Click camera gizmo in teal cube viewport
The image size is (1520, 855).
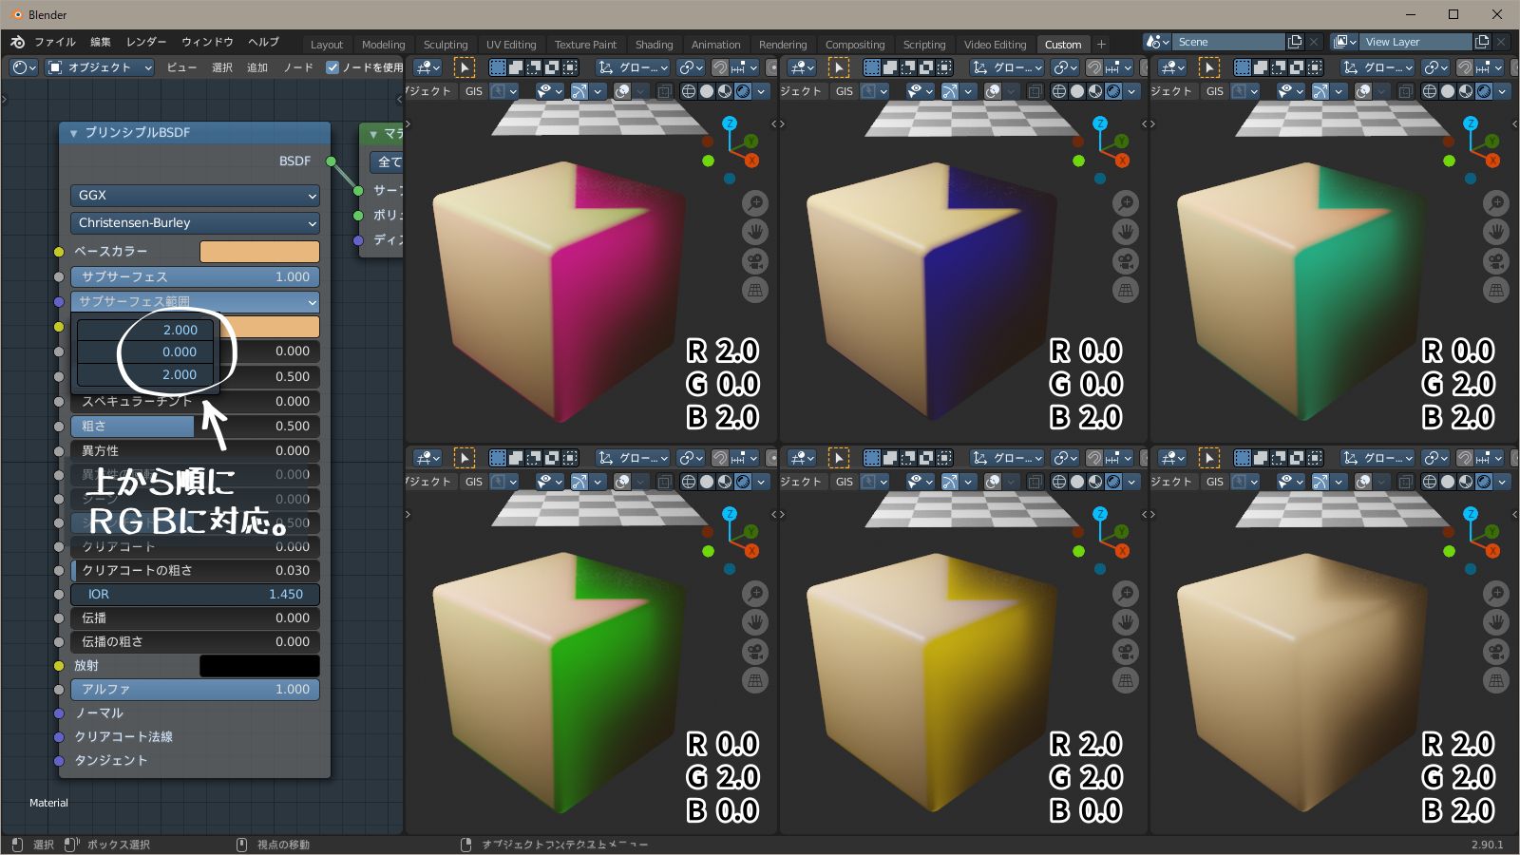[x=1496, y=261]
